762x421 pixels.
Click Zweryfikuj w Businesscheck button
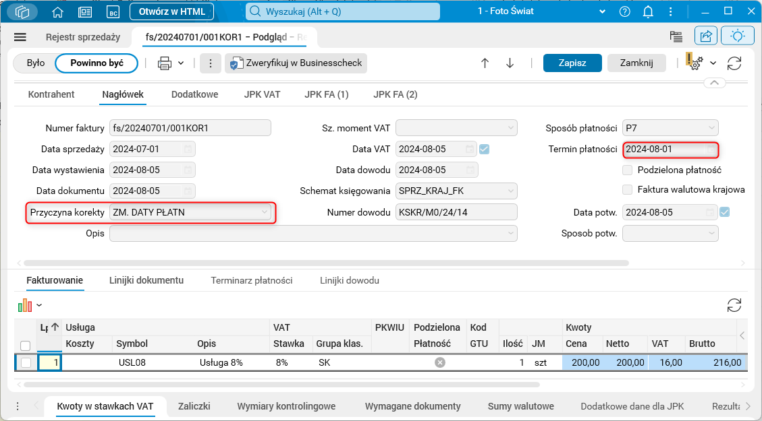tap(296, 63)
